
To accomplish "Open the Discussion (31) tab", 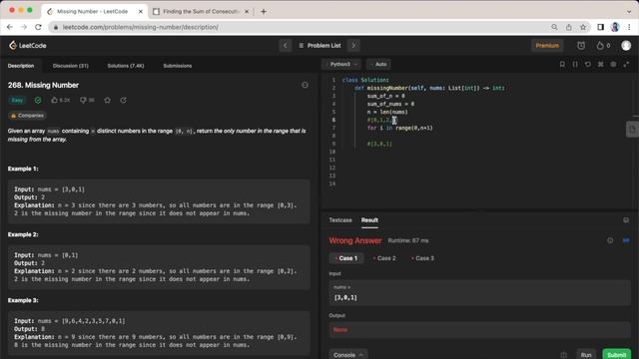I will (x=71, y=66).
